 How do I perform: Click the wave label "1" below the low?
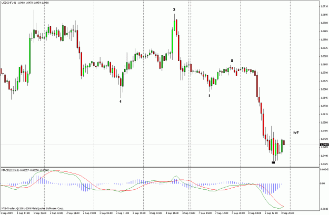pyautogui.click(x=121, y=101)
